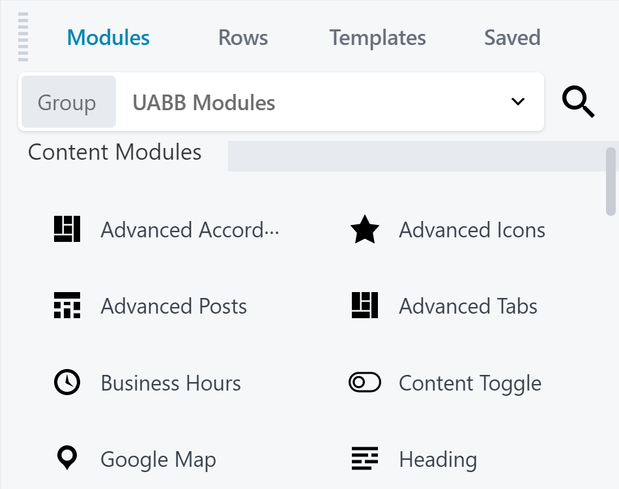This screenshot has height=489, width=619.
Task: Select the Advanced Accordion module icon
Action: [66, 229]
